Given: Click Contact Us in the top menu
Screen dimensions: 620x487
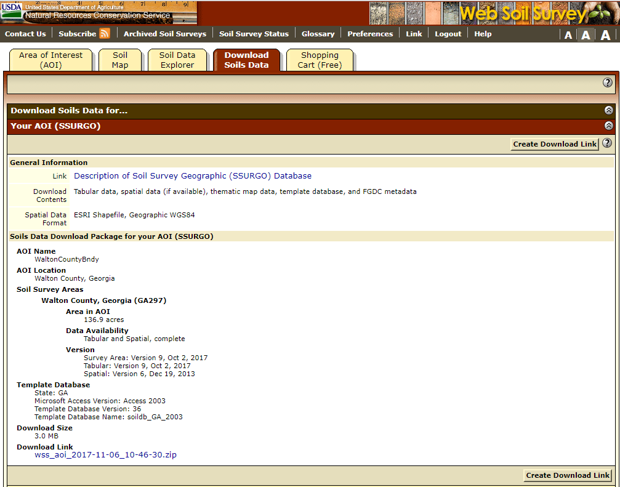Looking at the screenshot, I should click(25, 34).
